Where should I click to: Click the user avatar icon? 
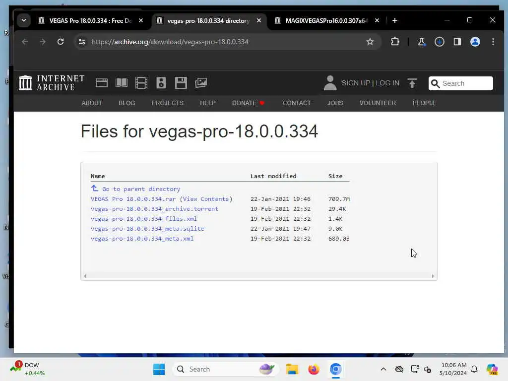point(330,83)
